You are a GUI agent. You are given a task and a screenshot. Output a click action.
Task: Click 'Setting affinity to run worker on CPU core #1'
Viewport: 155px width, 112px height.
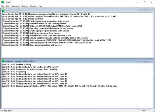[x=30, y=67]
